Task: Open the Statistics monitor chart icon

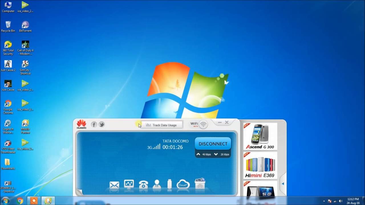Action: [x=129, y=184]
